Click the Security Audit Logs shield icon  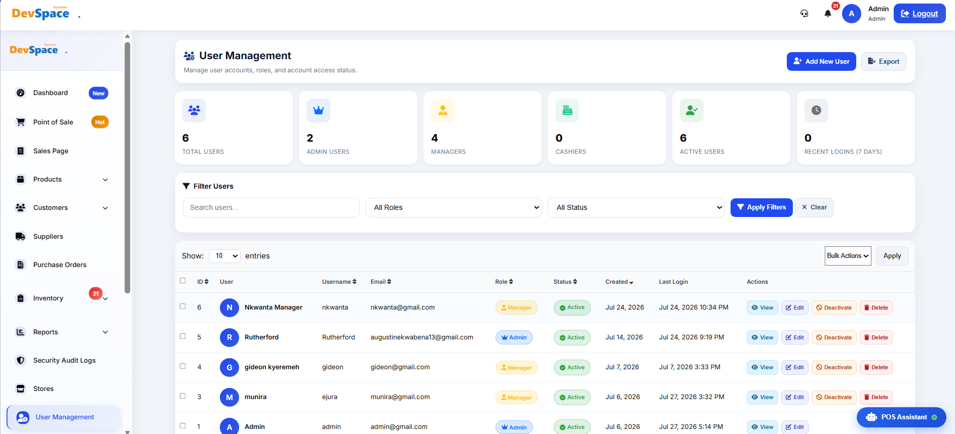coord(21,360)
